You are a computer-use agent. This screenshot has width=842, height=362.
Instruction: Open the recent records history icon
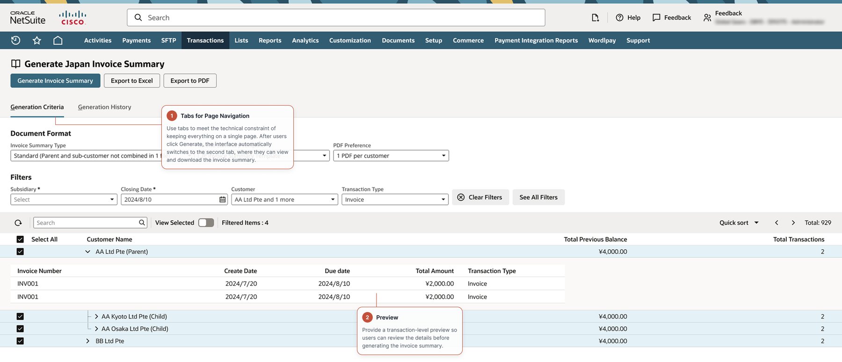[15, 40]
